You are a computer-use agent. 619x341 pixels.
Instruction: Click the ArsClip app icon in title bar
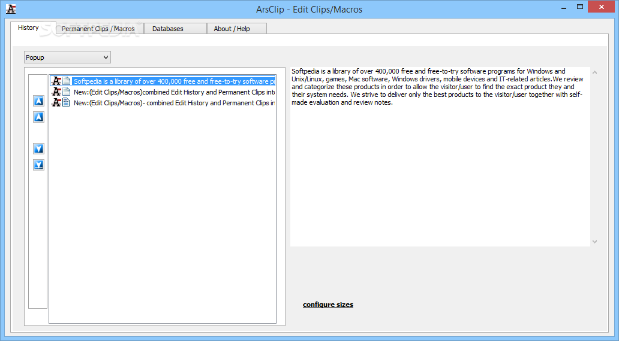coord(11,8)
